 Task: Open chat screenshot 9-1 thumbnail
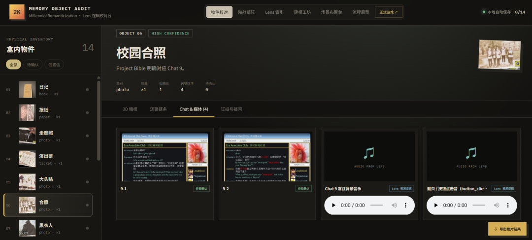[x=165, y=157]
